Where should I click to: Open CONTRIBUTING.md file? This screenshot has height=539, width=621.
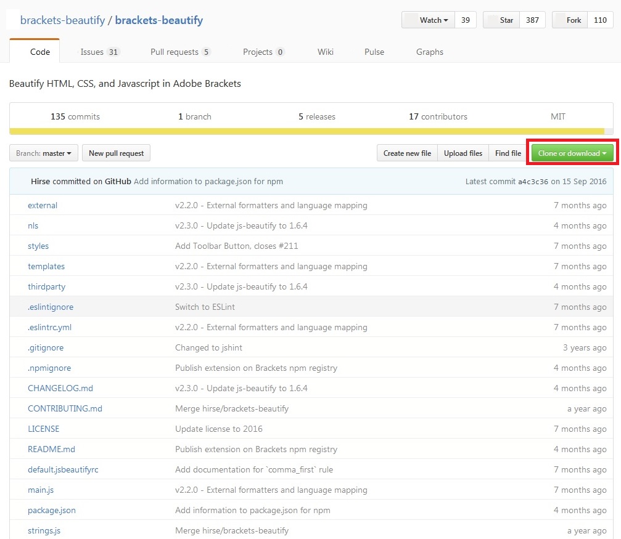pos(65,408)
